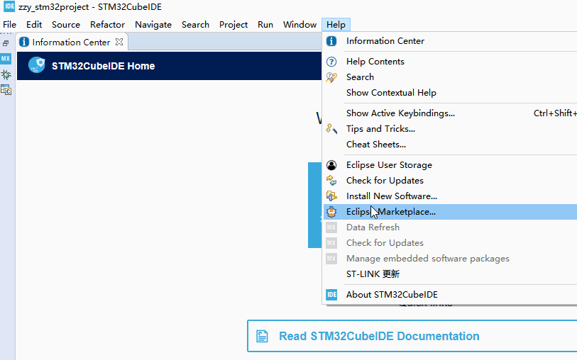Screen dimensions: 577x360
Task: Click ST-LINK 更新 menu entry
Action: point(450,274)
